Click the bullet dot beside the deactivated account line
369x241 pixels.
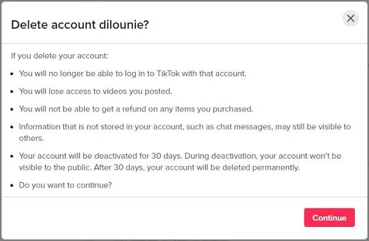[12, 156]
